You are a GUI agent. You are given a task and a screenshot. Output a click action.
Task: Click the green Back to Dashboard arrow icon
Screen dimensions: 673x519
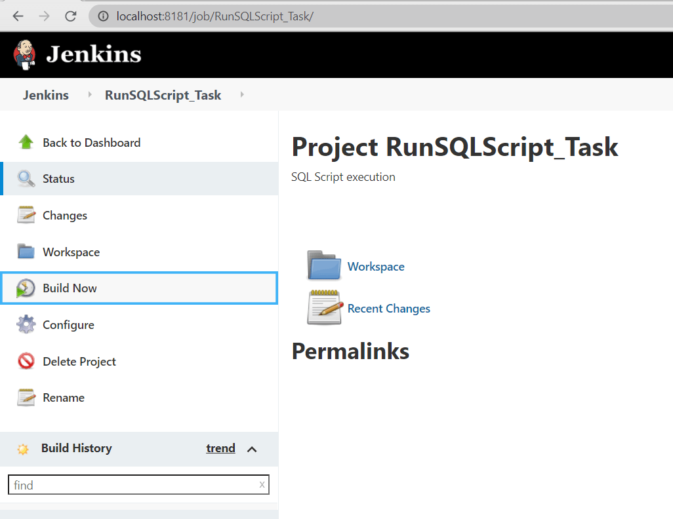click(x=26, y=142)
